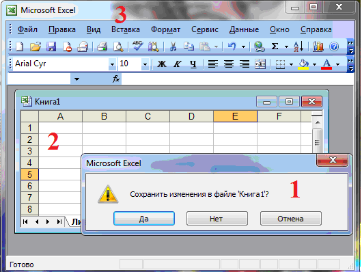Maximize the Книга1 workbook window
This screenshot has height=272, width=362.
[x=289, y=101]
